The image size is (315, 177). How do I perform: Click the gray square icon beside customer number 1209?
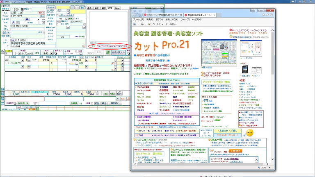click(x=22, y=9)
